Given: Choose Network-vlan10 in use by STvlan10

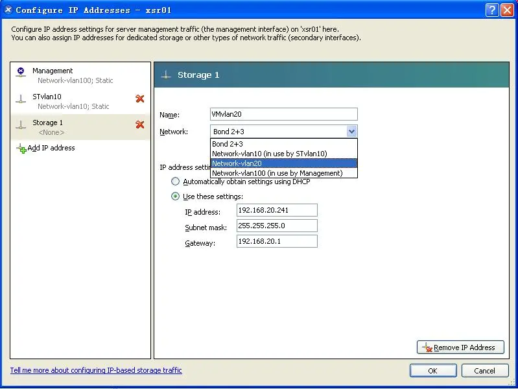Looking at the screenshot, I should pyautogui.click(x=284, y=154).
